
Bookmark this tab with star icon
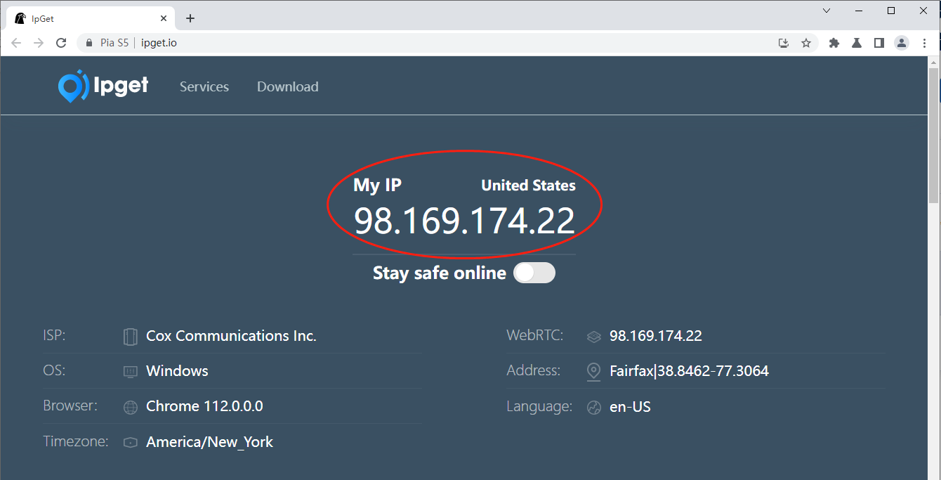click(806, 43)
